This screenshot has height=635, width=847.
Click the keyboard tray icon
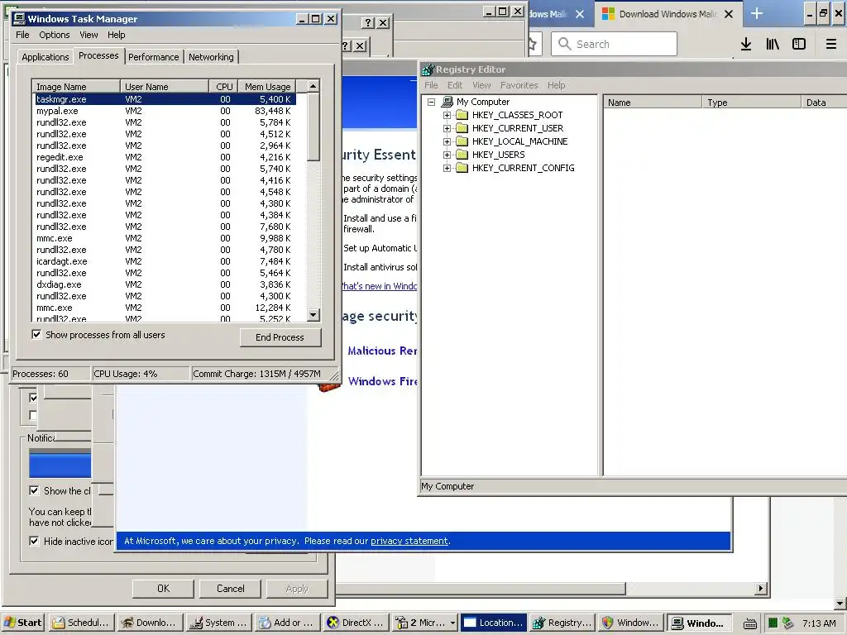pos(749,623)
